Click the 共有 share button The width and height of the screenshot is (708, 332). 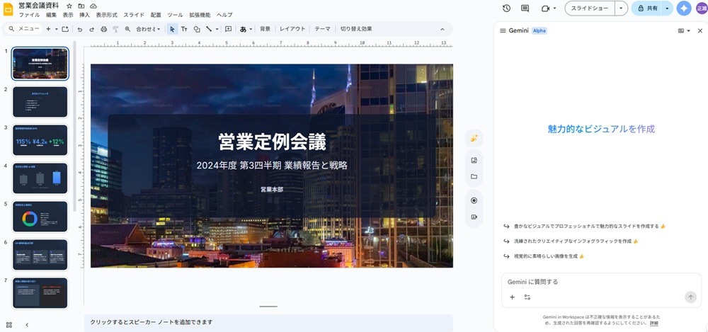click(646, 8)
